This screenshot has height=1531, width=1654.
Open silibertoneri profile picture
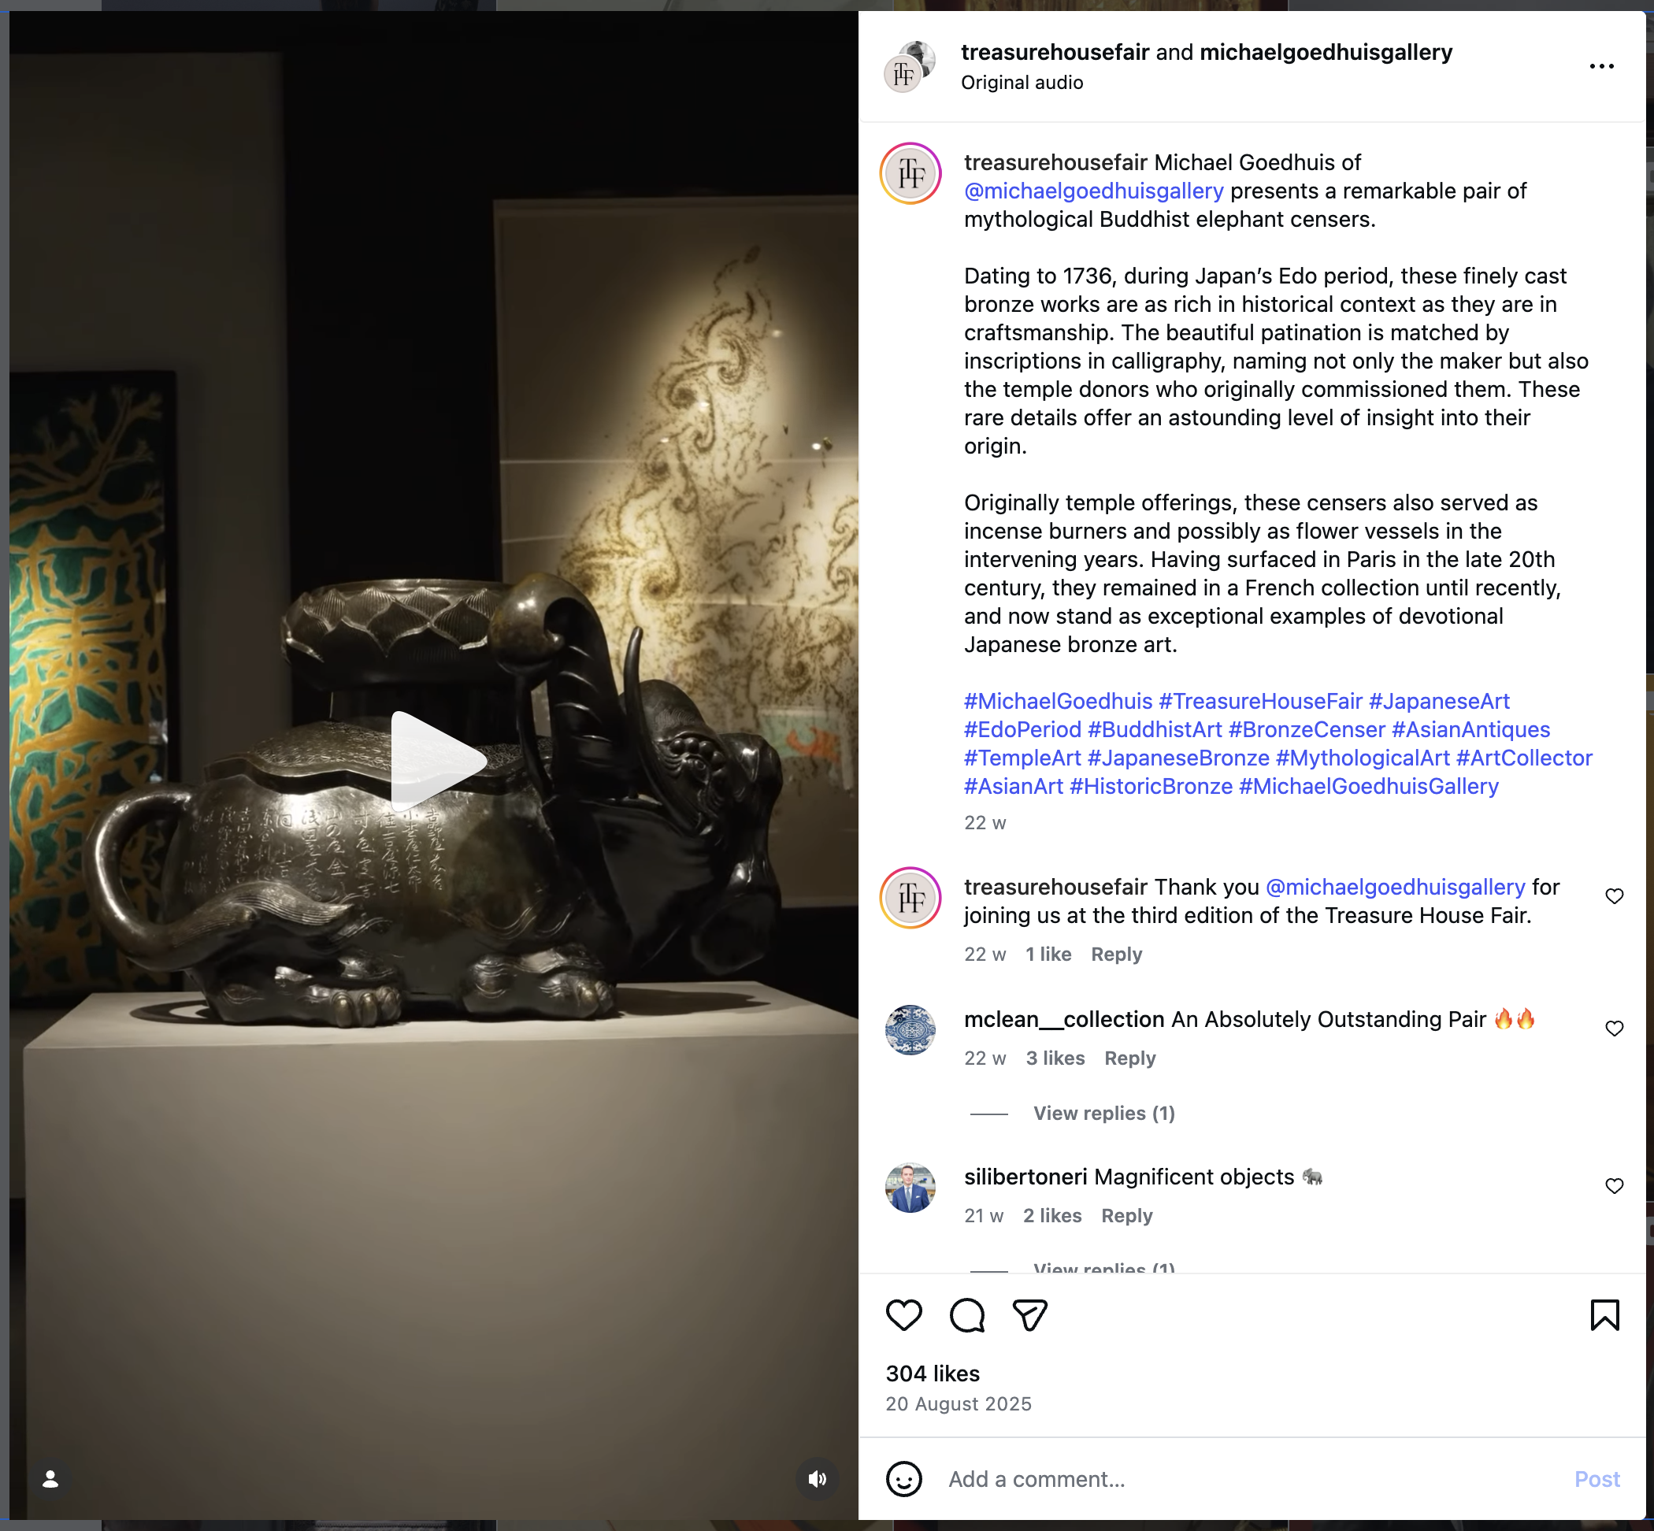910,1188
